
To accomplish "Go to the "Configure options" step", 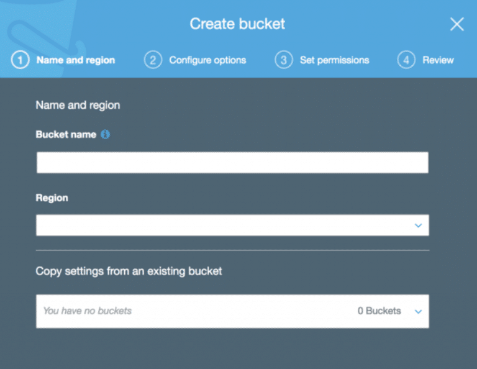I will click(x=207, y=60).
